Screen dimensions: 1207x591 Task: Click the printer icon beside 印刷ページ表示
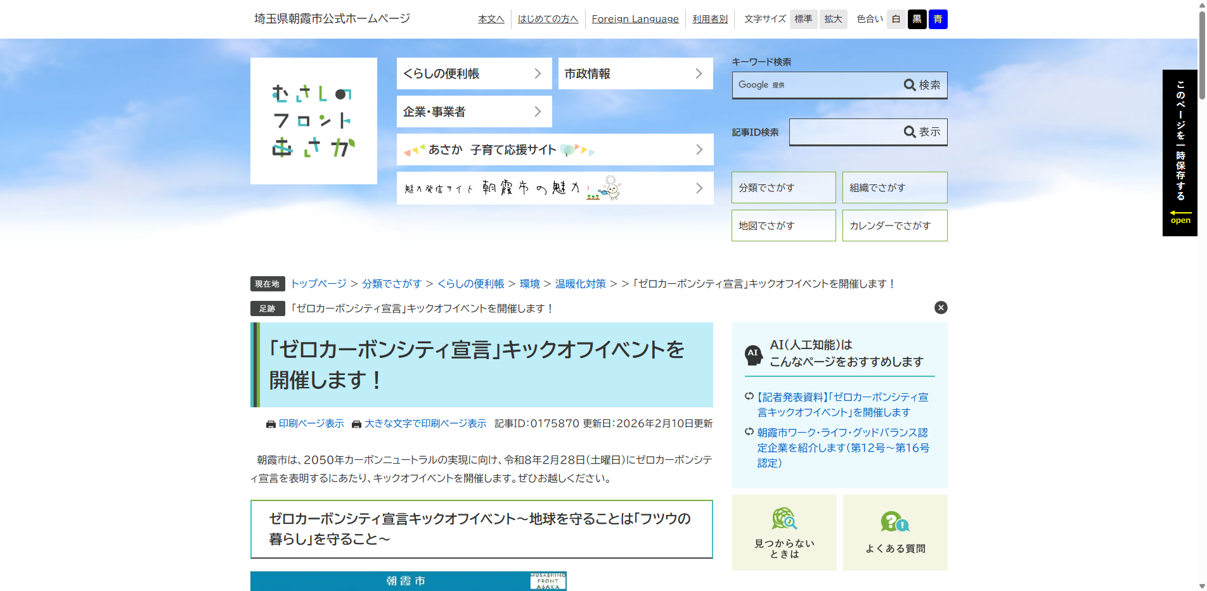tap(271, 424)
